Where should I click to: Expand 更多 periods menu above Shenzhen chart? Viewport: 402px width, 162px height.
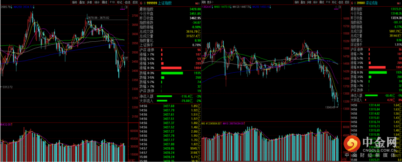pos(210,2)
